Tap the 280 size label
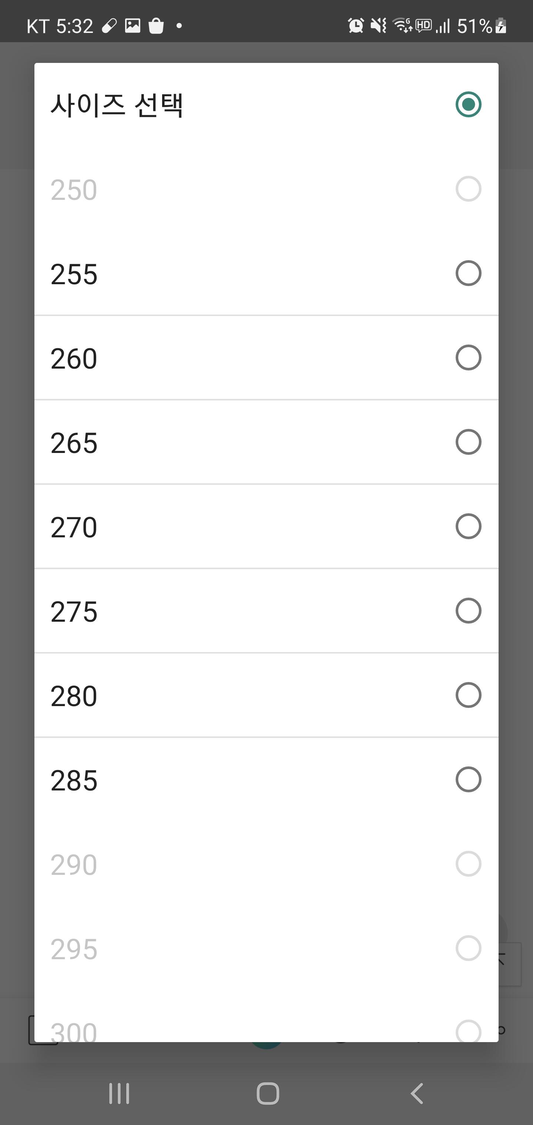The width and height of the screenshot is (533, 1125). point(74,696)
